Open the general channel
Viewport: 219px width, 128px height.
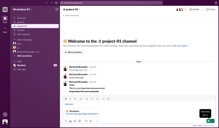[35, 22]
